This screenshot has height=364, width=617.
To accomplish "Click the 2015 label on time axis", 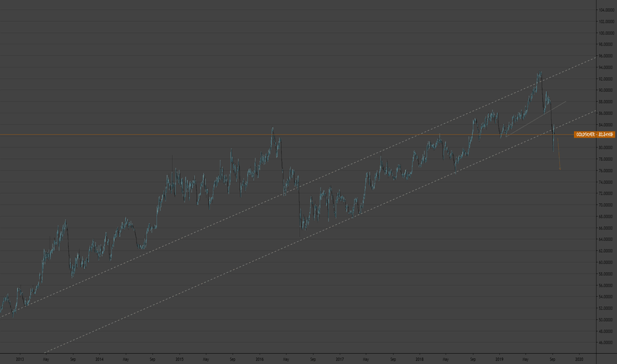I will (x=179, y=359).
